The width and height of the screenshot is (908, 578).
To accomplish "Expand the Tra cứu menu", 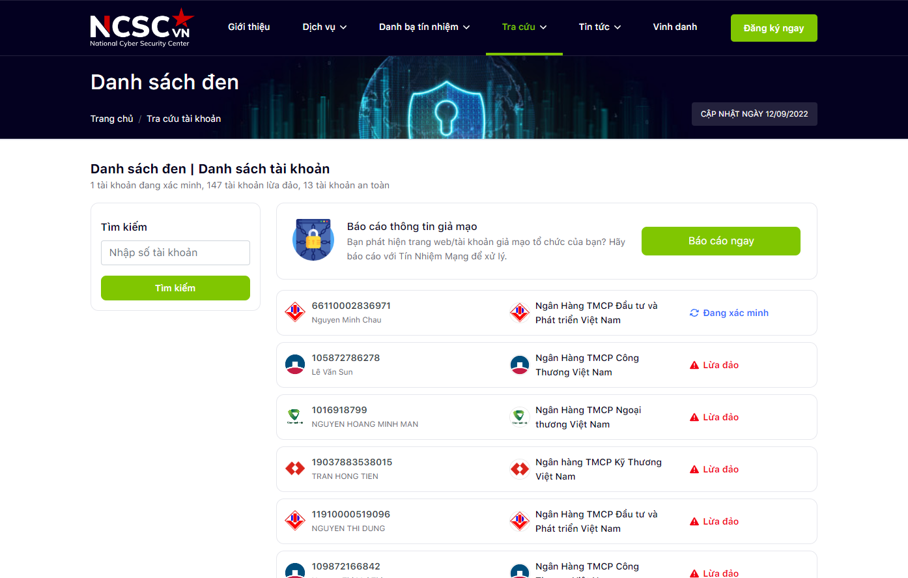I will coord(524,27).
